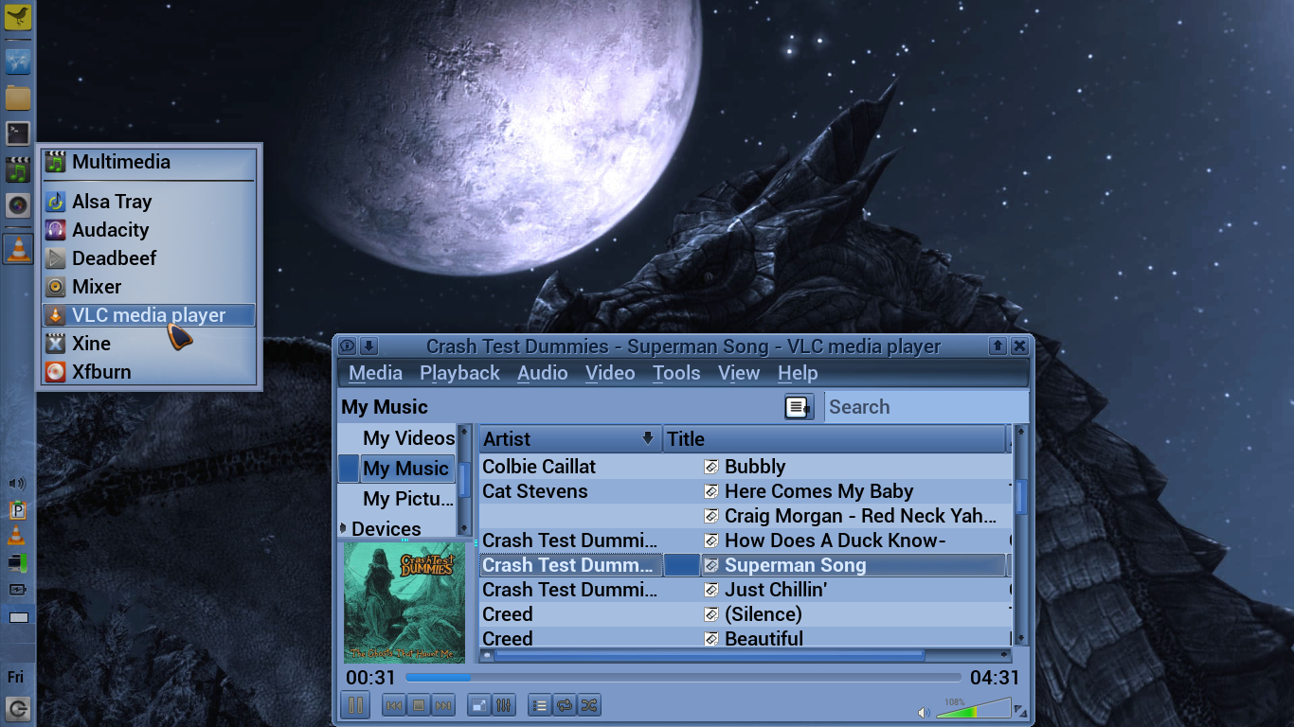This screenshot has height=727, width=1294.
Task: Open the Playback menu
Action: click(x=459, y=373)
